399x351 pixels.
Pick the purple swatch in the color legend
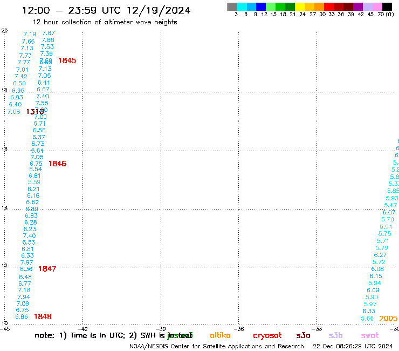click(x=358, y=6)
